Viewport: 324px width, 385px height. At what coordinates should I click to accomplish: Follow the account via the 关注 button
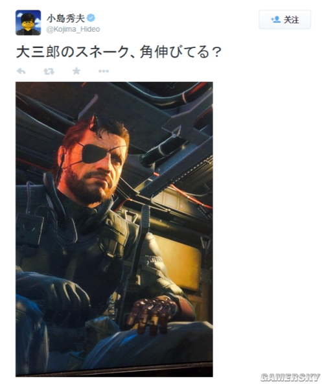tap(284, 19)
